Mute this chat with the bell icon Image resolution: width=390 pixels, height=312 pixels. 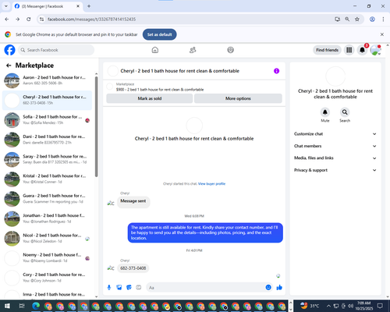tap(325, 112)
